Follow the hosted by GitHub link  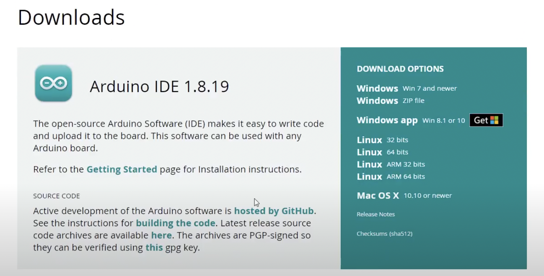pos(274,210)
